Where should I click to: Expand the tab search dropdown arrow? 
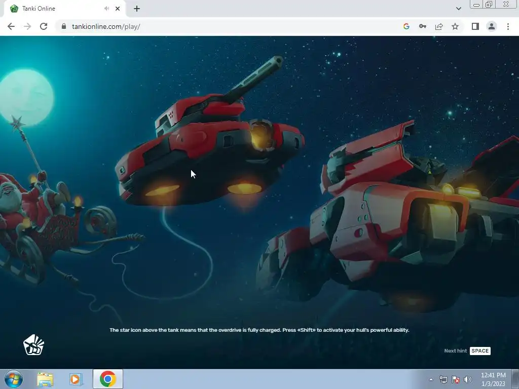[x=458, y=9]
